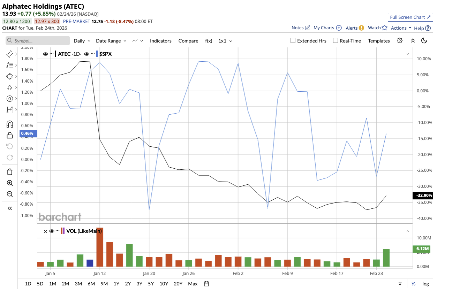Screen dimensions: 452x299
Task: Toggle percent scale mode
Action: click(x=413, y=284)
